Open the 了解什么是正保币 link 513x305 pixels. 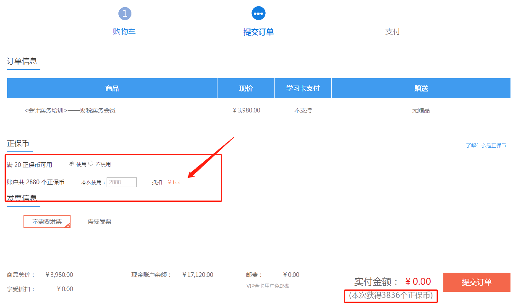point(486,145)
